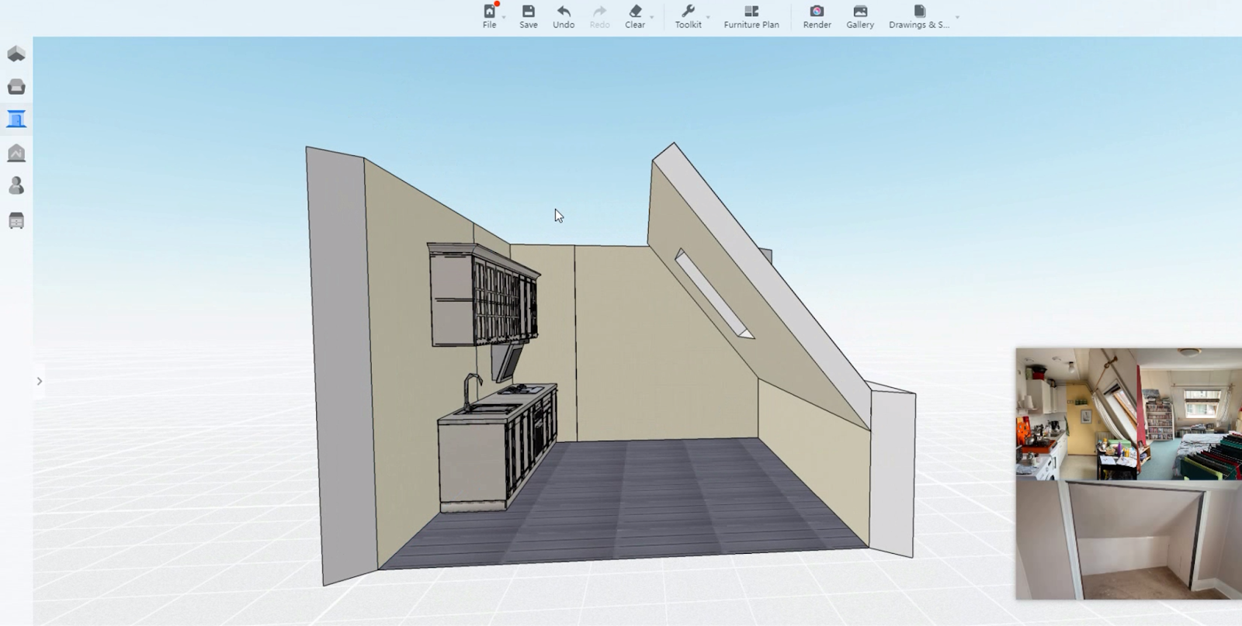Expand the Drawings & S... dropdown arrow

click(957, 17)
